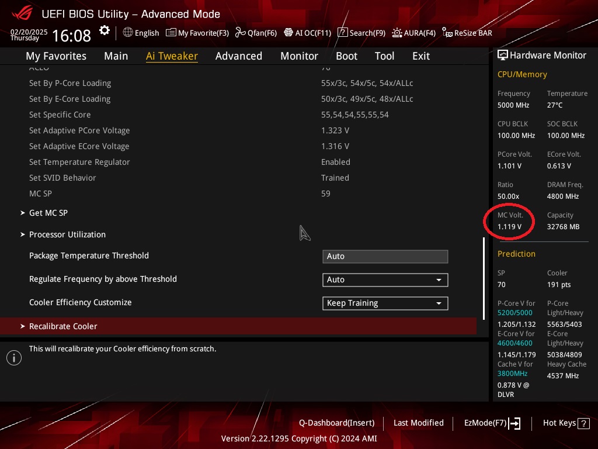Switch to My Favorites tab
The image size is (598, 449).
click(56, 56)
